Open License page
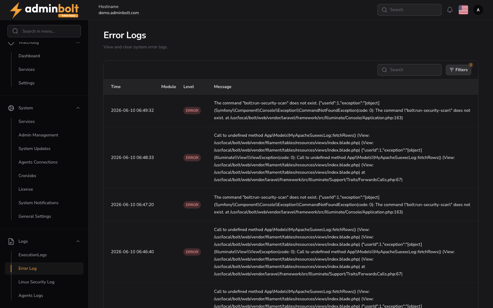 point(26,189)
